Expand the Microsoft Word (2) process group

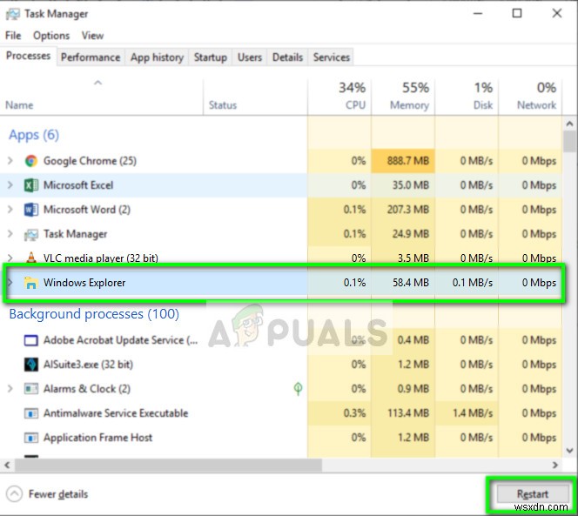[x=10, y=210]
